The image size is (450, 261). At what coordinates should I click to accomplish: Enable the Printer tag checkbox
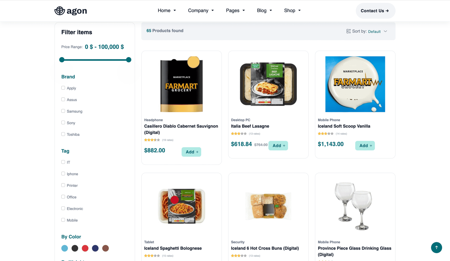(x=63, y=185)
